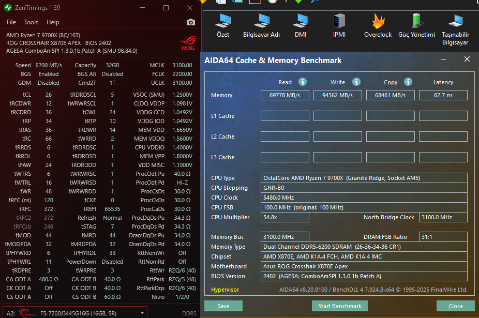479x318 pixels.
Task: Open Bilgisayar Adı computer icon
Action: 262,21
